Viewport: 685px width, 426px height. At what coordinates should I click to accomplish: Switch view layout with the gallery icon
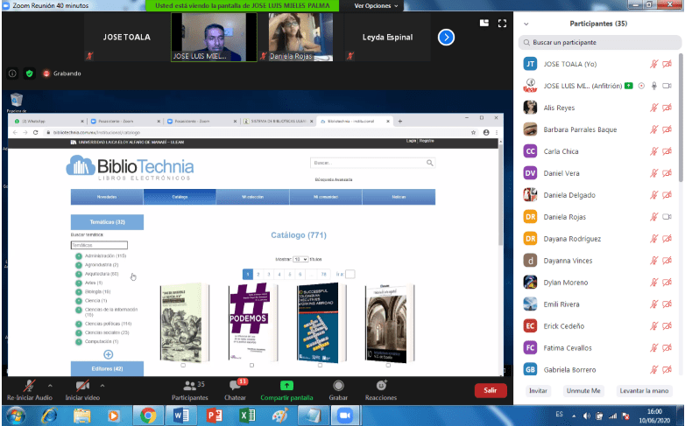point(484,23)
